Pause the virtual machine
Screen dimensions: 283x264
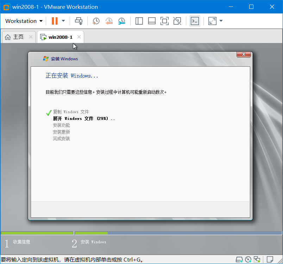pyautogui.click(x=55, y=21)
